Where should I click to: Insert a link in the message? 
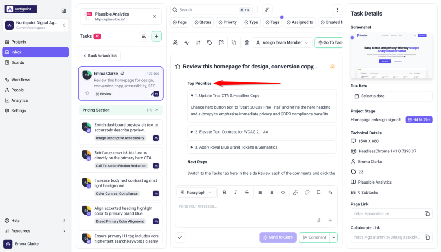tap(295, 193)
